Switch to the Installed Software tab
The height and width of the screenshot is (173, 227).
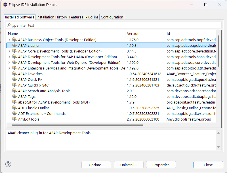pos(20,17)
